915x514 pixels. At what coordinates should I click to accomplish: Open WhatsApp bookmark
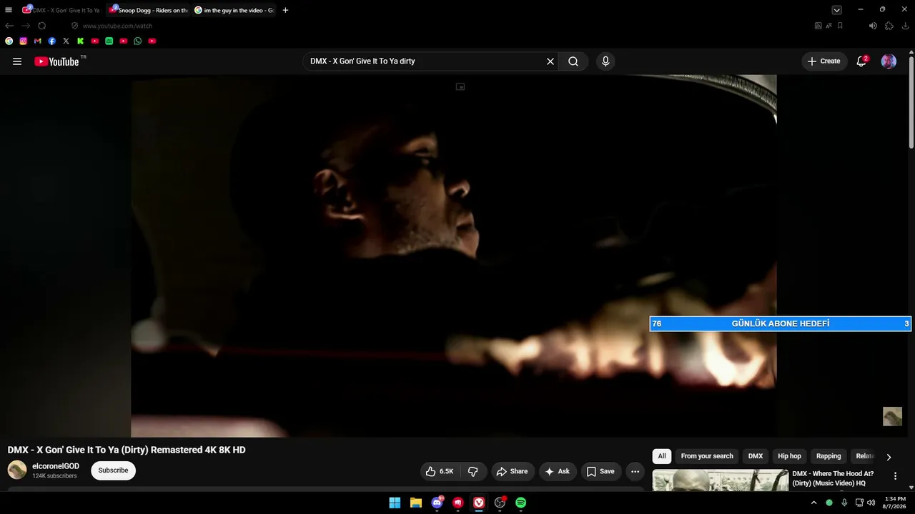point(138,41)
